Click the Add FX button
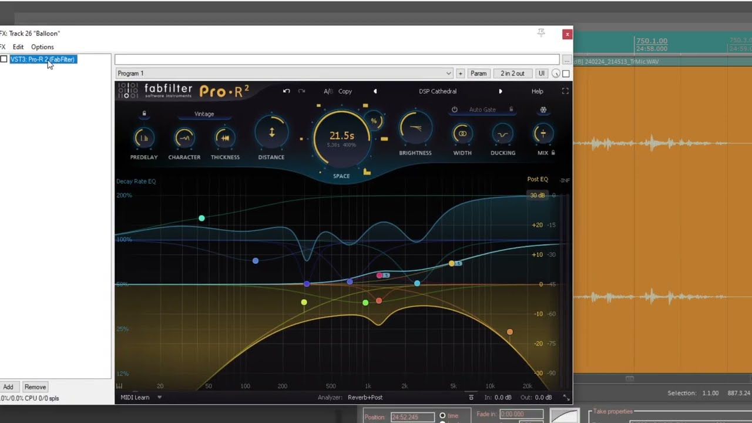 [x=8, y=387]
